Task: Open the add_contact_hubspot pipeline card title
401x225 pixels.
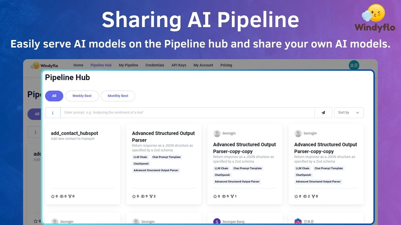Action: (x=75, y=133)
